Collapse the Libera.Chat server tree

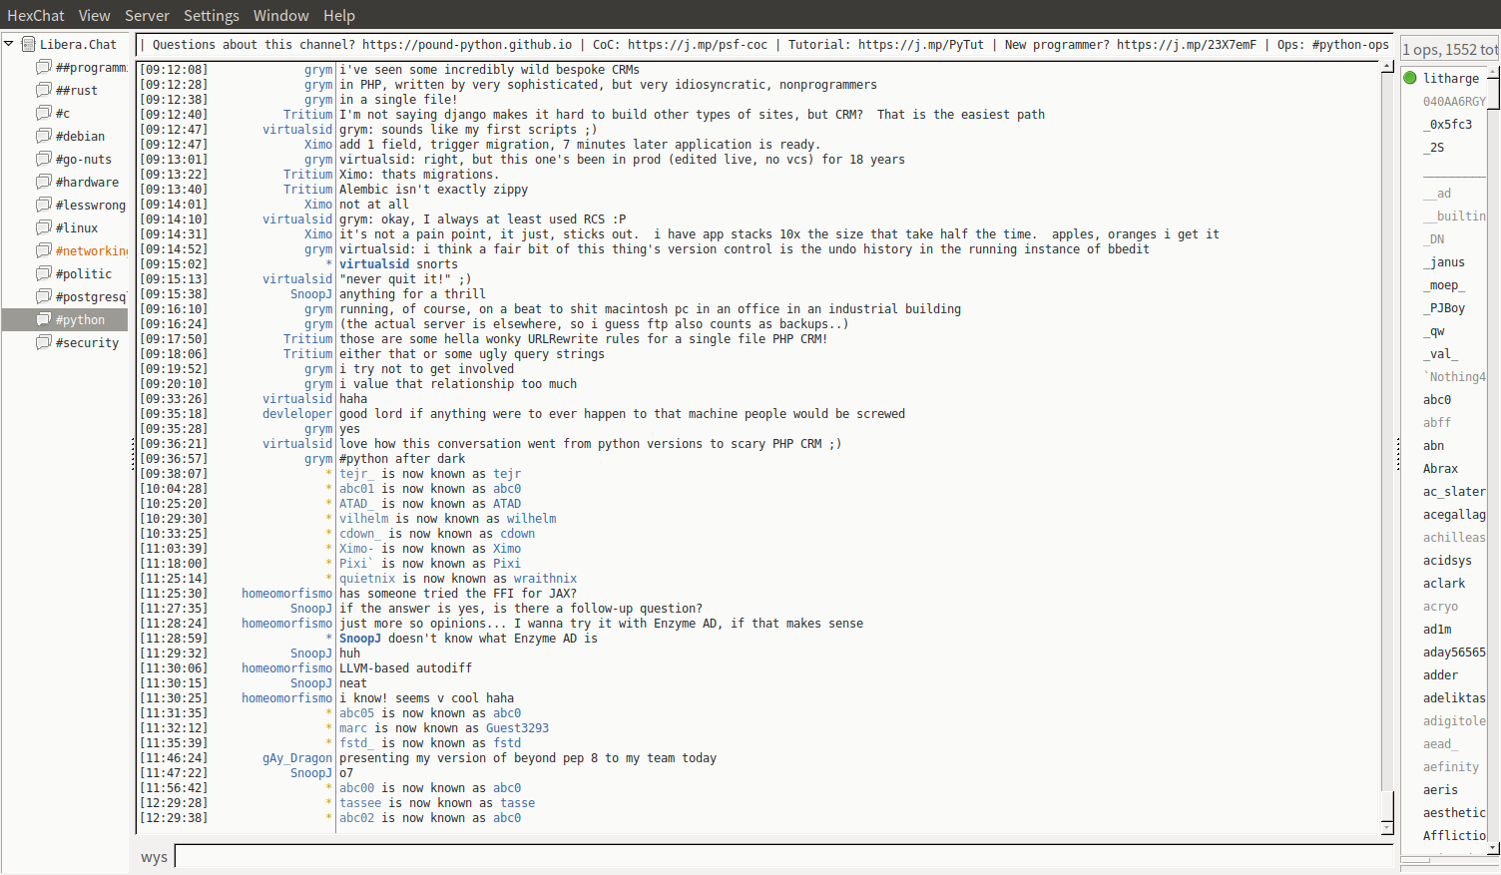(x=9, y=44)
